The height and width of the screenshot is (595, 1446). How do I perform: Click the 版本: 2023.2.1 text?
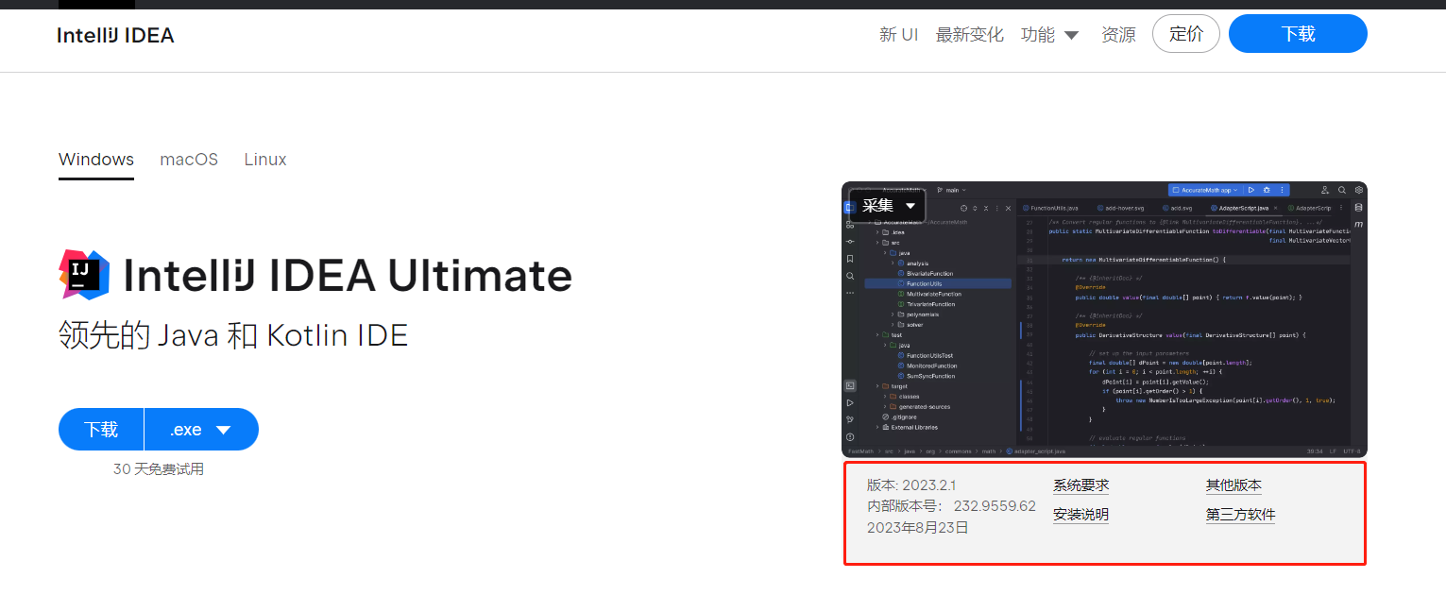[x=911, y=485]
